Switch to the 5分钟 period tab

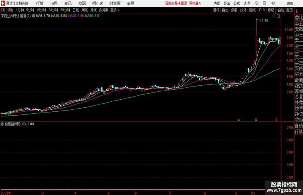(x=30, y=10)
